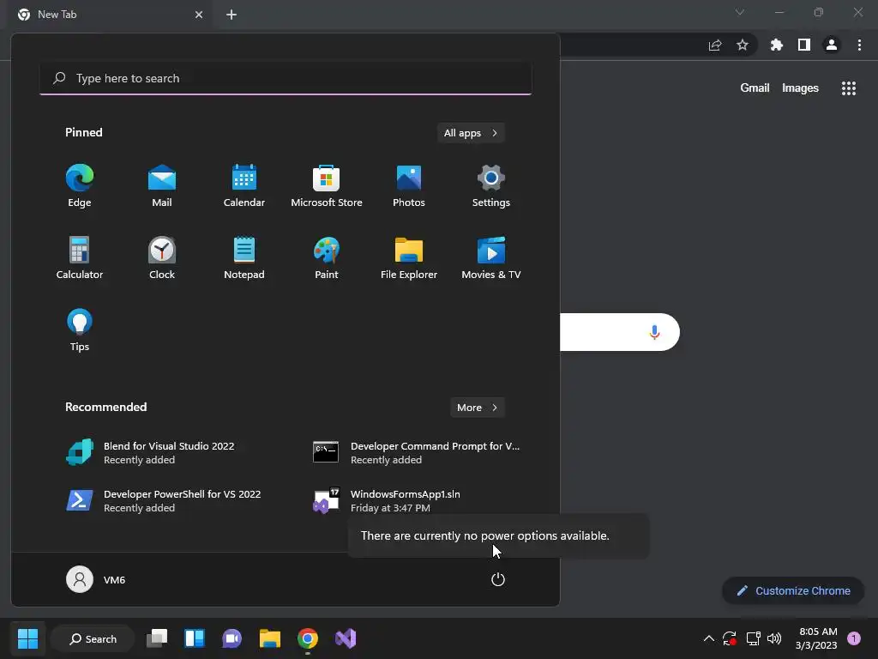Screen dimensions: 878x659
Task: Show hidden system tray icons
Action: [x=708, y=638]
